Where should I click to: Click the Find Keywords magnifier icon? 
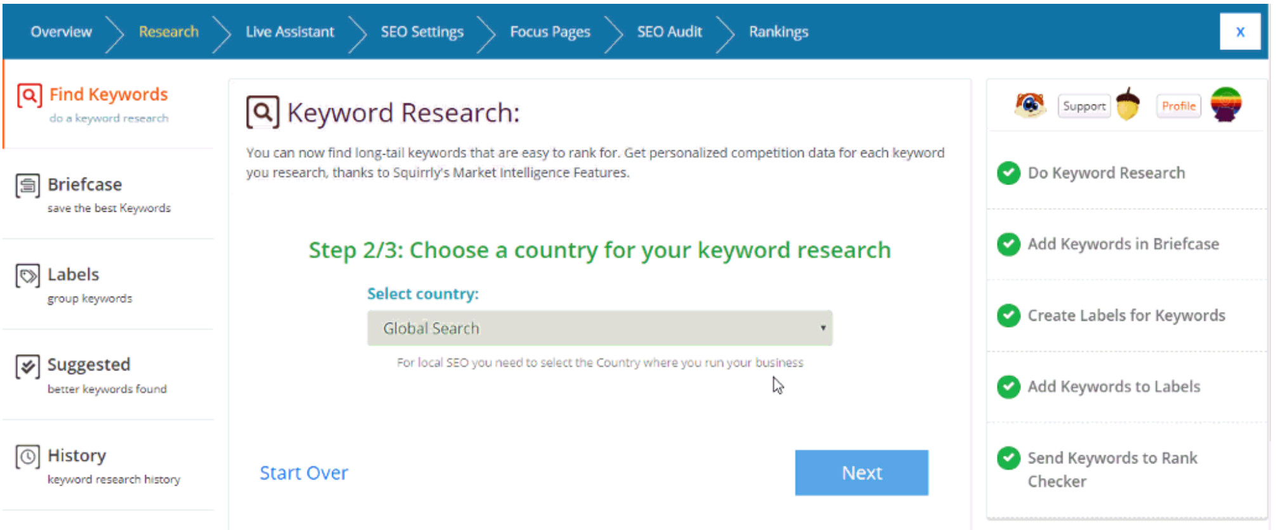click(x=29, y=96)
